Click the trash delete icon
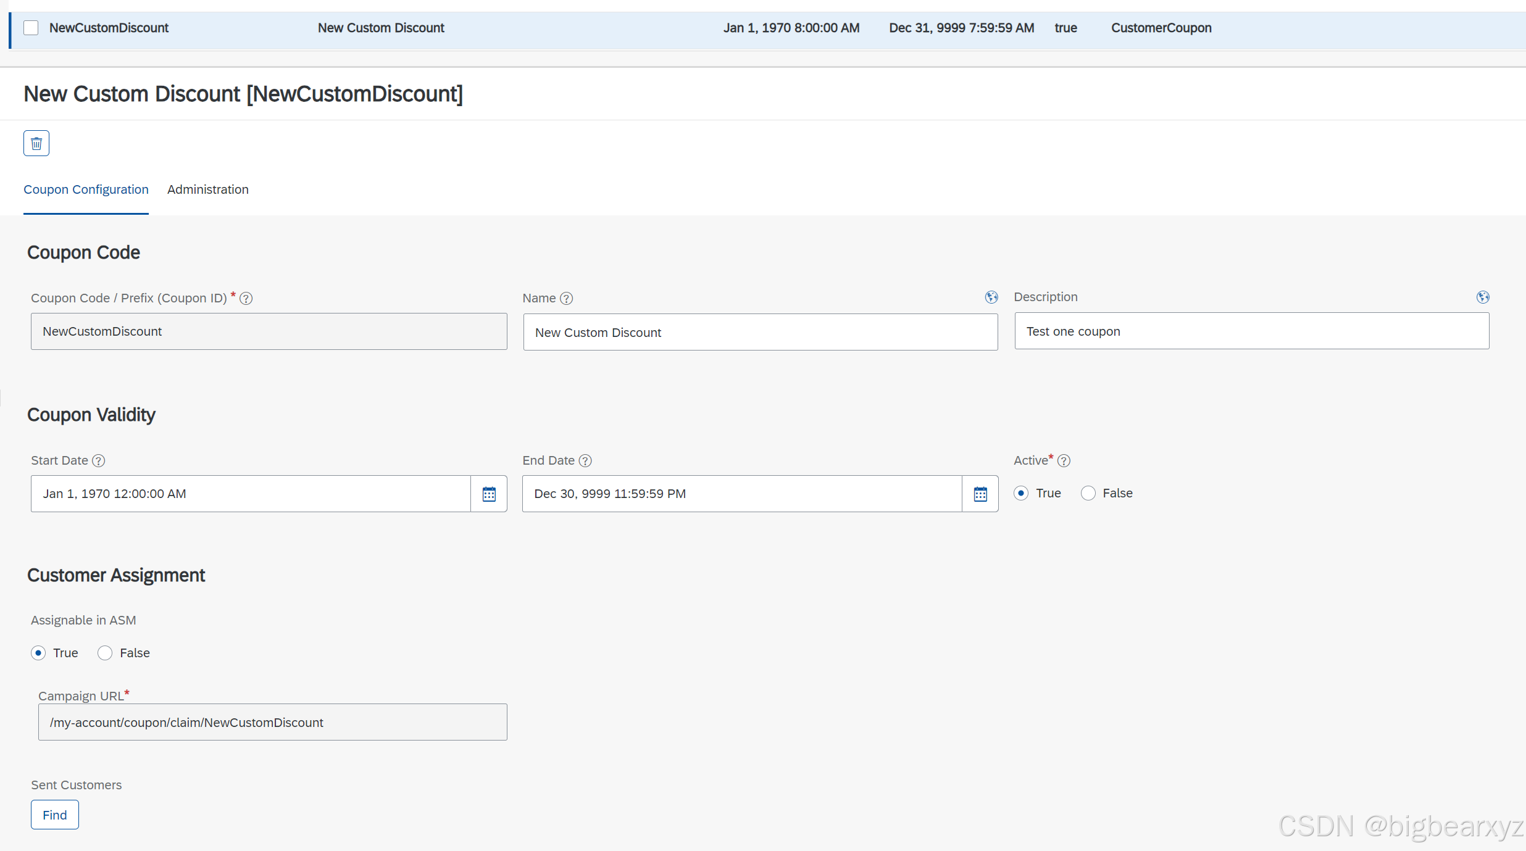Image resolution: width=1526 pixels, height=851 pixels. point(36,144)
